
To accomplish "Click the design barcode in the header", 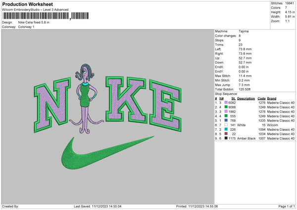I will 46,16.
